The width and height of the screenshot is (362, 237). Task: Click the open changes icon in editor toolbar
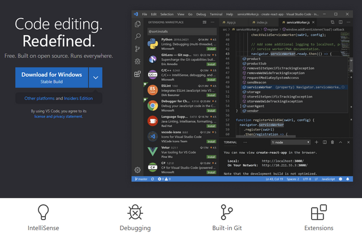[x=333, y=22]
